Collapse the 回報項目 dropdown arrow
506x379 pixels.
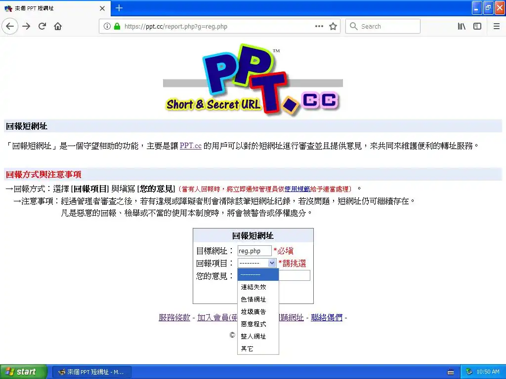(272, 263)
